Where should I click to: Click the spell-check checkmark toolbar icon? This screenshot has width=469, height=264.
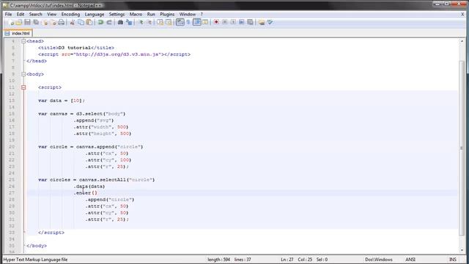click(270, 23)
